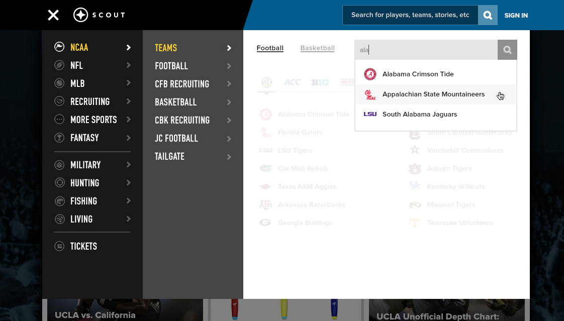Click the Tickets icon
The image size is (564, 321).
tap(59, 246)
